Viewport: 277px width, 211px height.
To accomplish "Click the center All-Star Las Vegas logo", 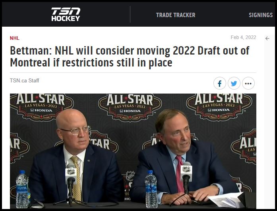I will point(130,107).
